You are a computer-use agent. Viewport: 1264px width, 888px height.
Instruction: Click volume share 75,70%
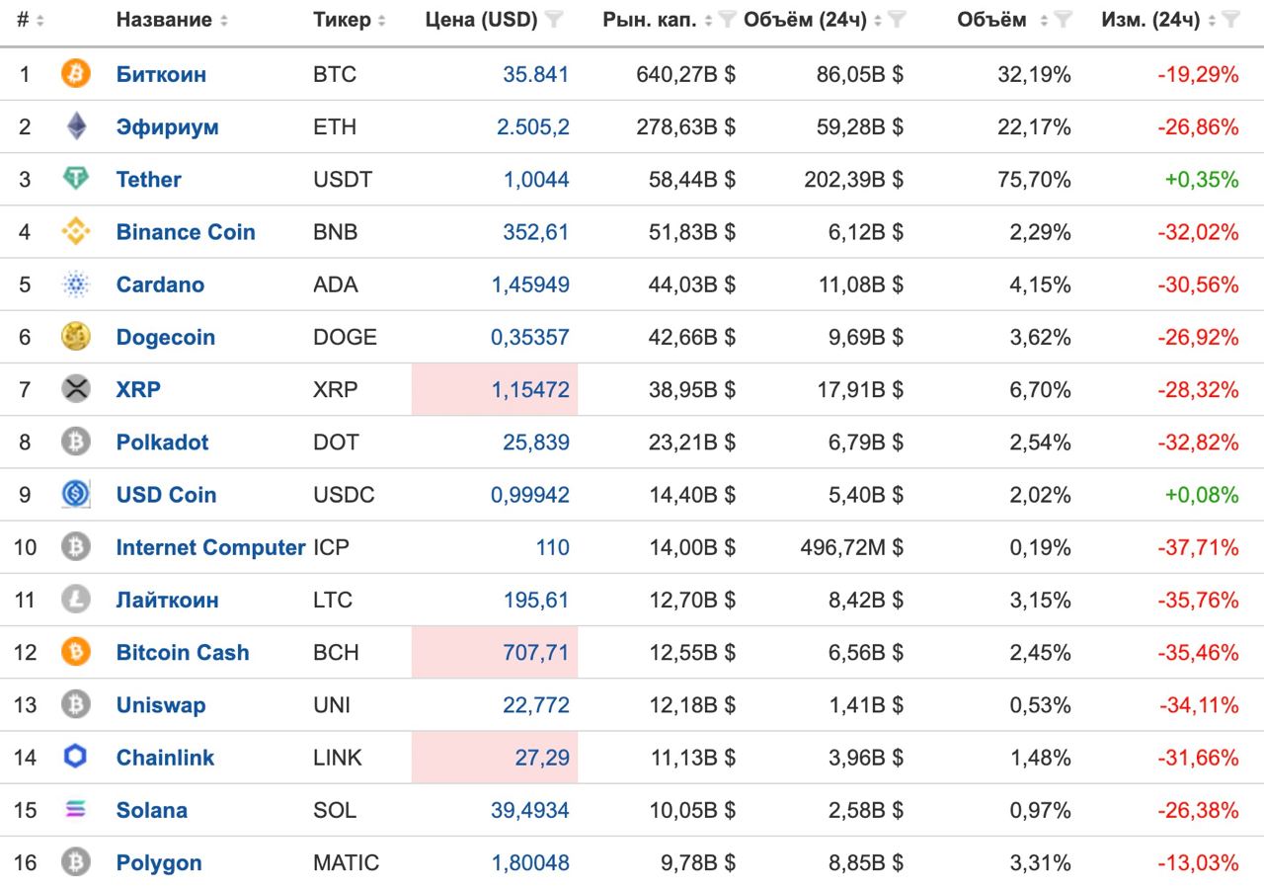click(x=1034, y=179)
